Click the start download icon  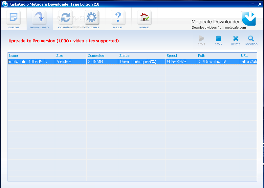[201, 41]
